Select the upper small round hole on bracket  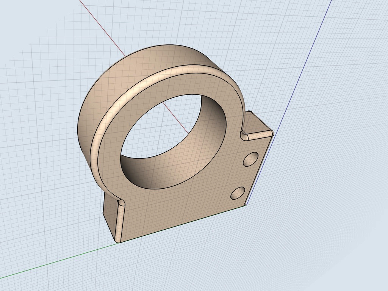tap(251, 159)
